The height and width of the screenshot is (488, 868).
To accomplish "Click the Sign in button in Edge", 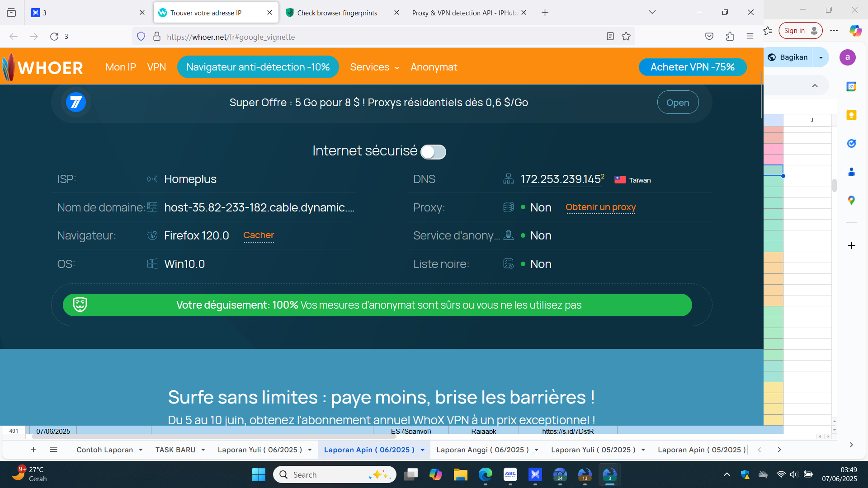I will tap(800, 31).
